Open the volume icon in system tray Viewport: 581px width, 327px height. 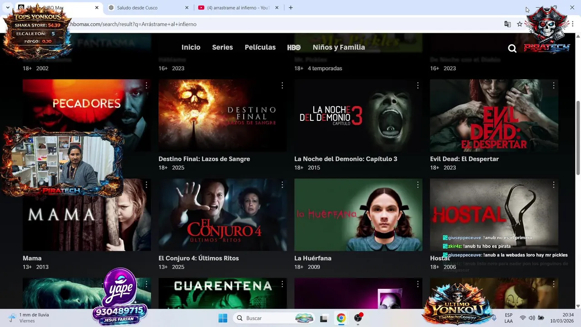(532, 318)
